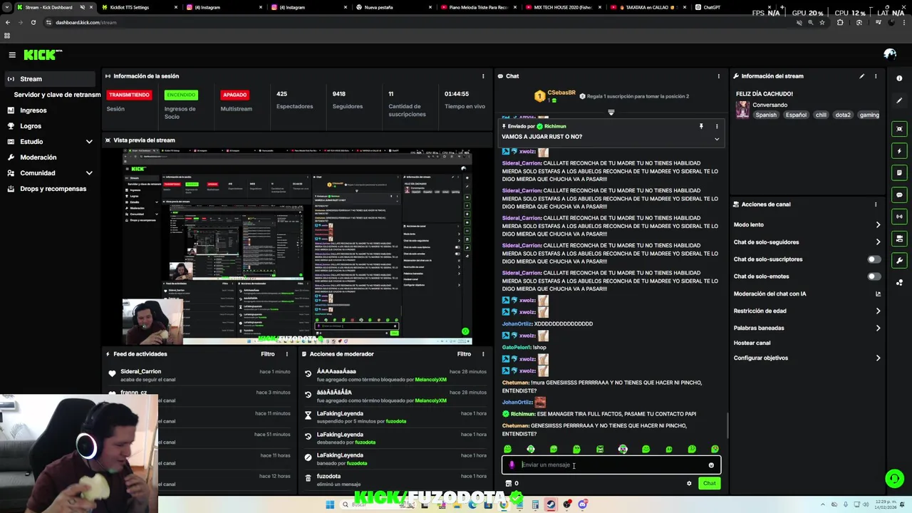Send message with the green Chat button

click(x=709, y=484)
